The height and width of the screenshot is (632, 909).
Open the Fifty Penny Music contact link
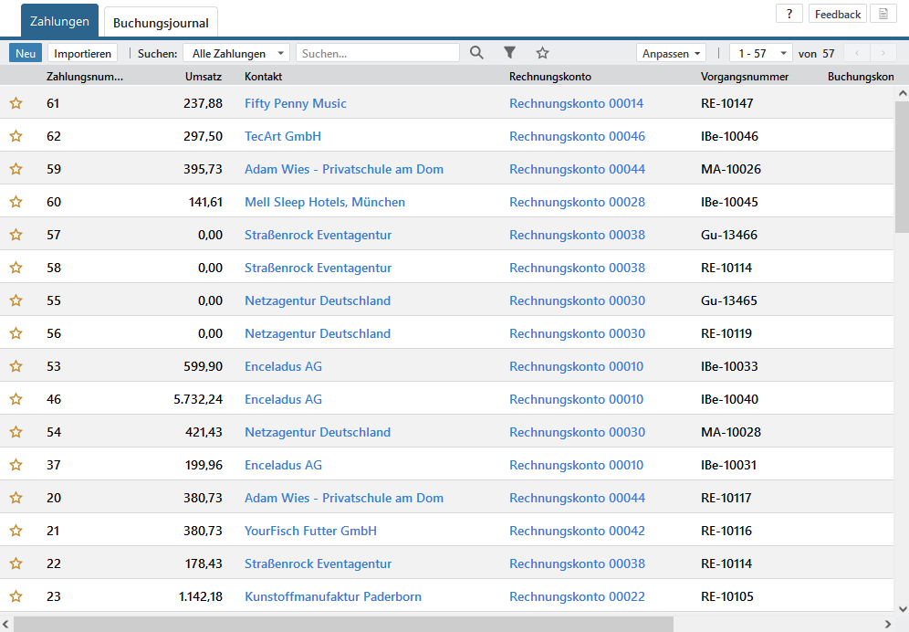(295, 103)
